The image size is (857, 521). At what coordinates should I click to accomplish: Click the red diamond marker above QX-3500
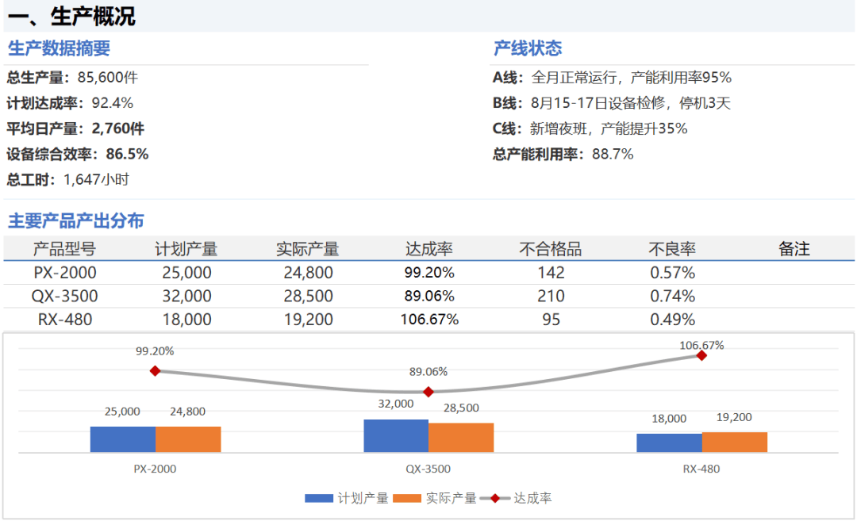(x=428, y=392)
